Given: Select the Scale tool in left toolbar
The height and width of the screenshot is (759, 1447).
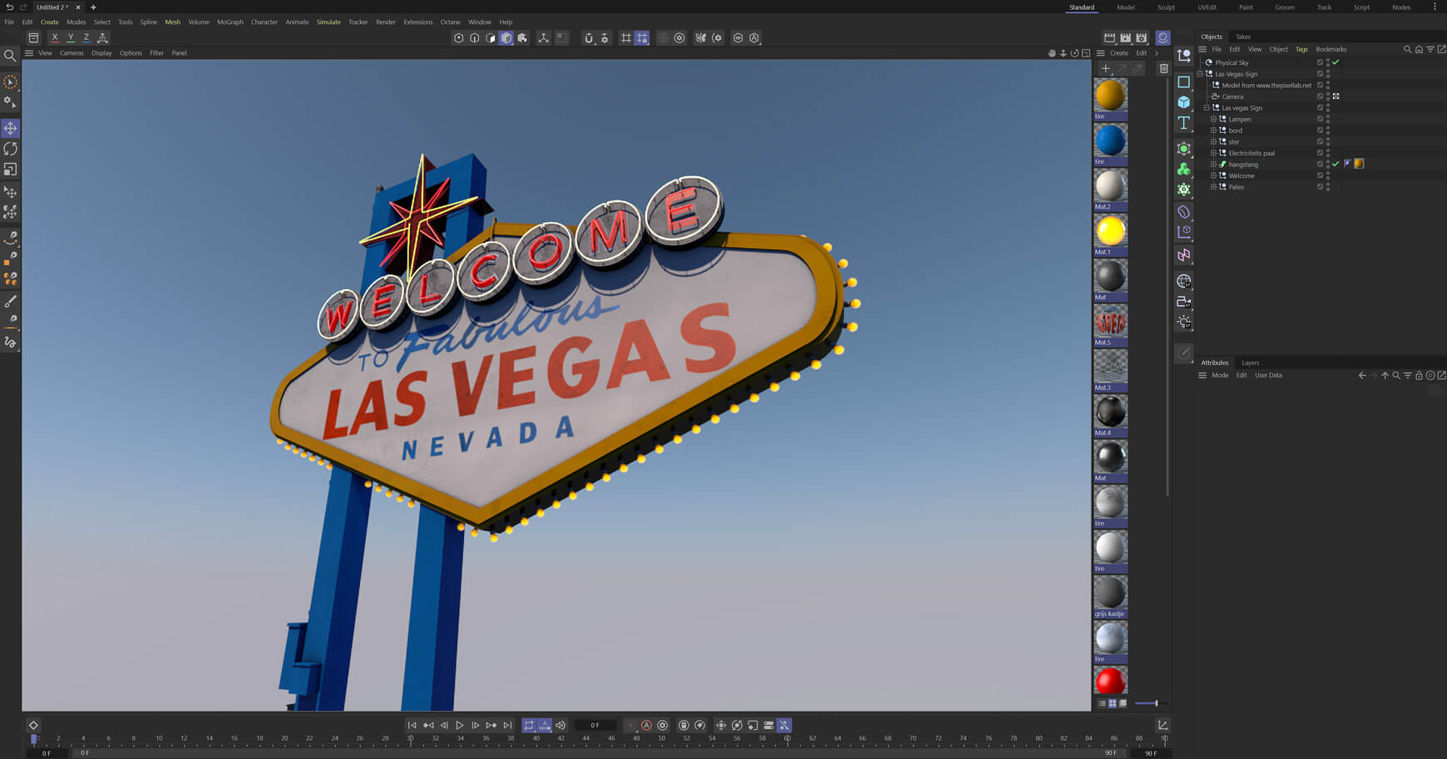Looking at the screenshot, I should coord(11,170).
